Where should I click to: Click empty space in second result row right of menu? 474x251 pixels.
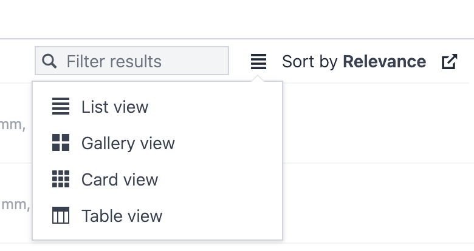pyautogui.click(x=377, y=203)
